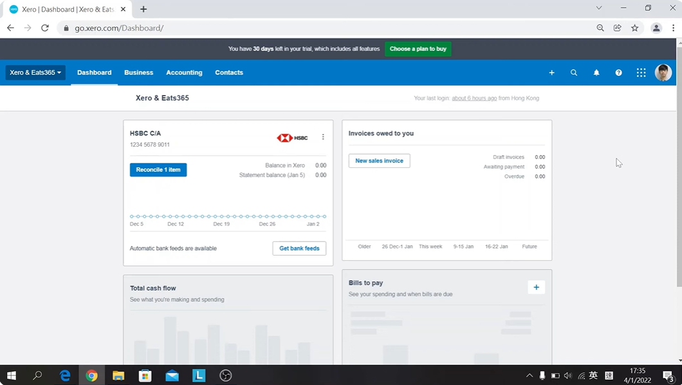
Task: Click the 'about 6 hours ago' login link
Action: pos(474,99)
